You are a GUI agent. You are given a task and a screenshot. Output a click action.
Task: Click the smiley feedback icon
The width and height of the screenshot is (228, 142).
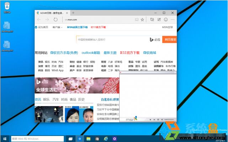coord(166,20)
